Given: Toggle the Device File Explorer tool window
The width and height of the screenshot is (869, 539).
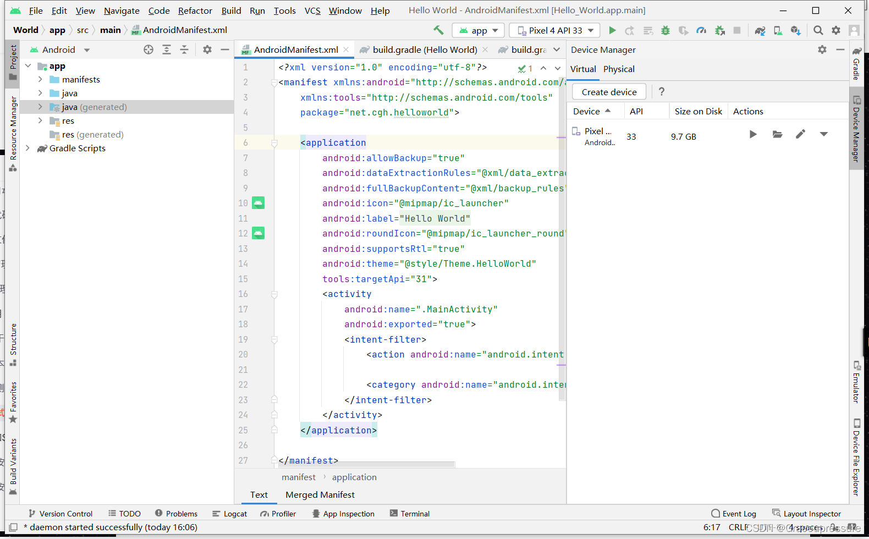Looking at the screenshot, I should pyautogui.click(x=856, y=458).
